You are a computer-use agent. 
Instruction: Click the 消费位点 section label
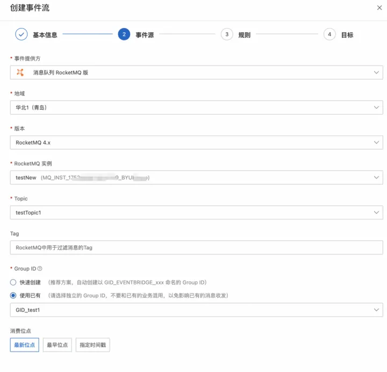[x=20, y=331]
